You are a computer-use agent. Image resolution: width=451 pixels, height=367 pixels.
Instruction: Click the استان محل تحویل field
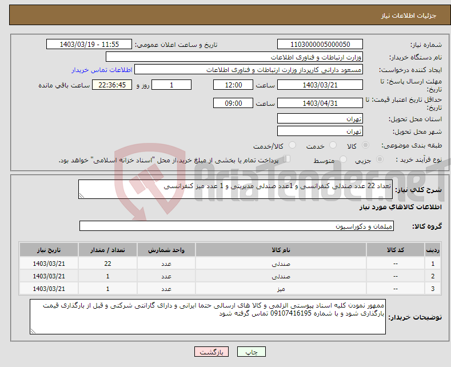click(320, 118)
